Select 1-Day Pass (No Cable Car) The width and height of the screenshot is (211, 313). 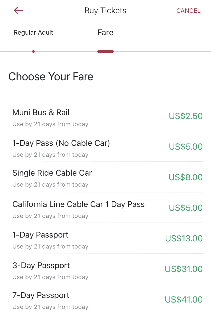click(61, 143)
